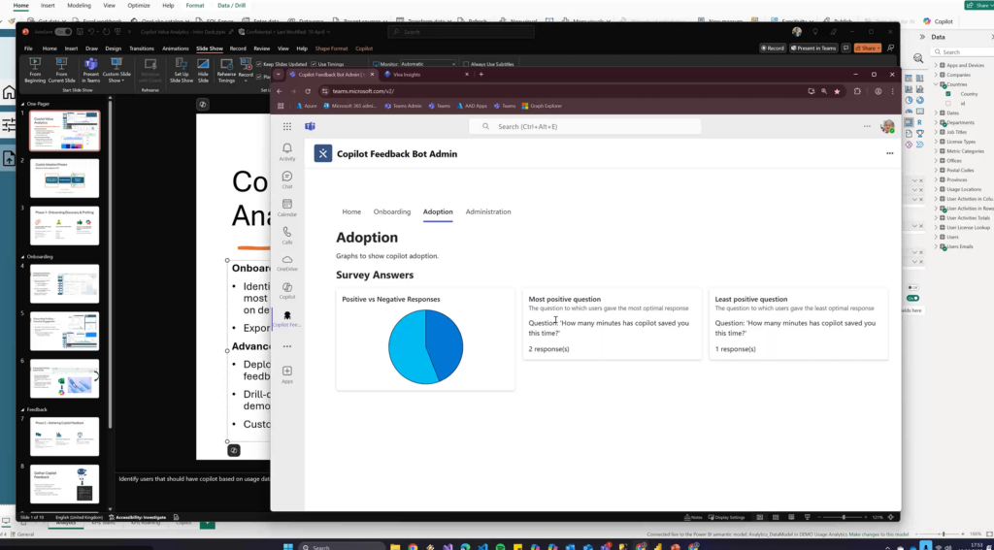This screenshot has width=994, height=550.
Task: Show more apps ellipsis in the Teams sidebar
Action: [x=287, y=346]
